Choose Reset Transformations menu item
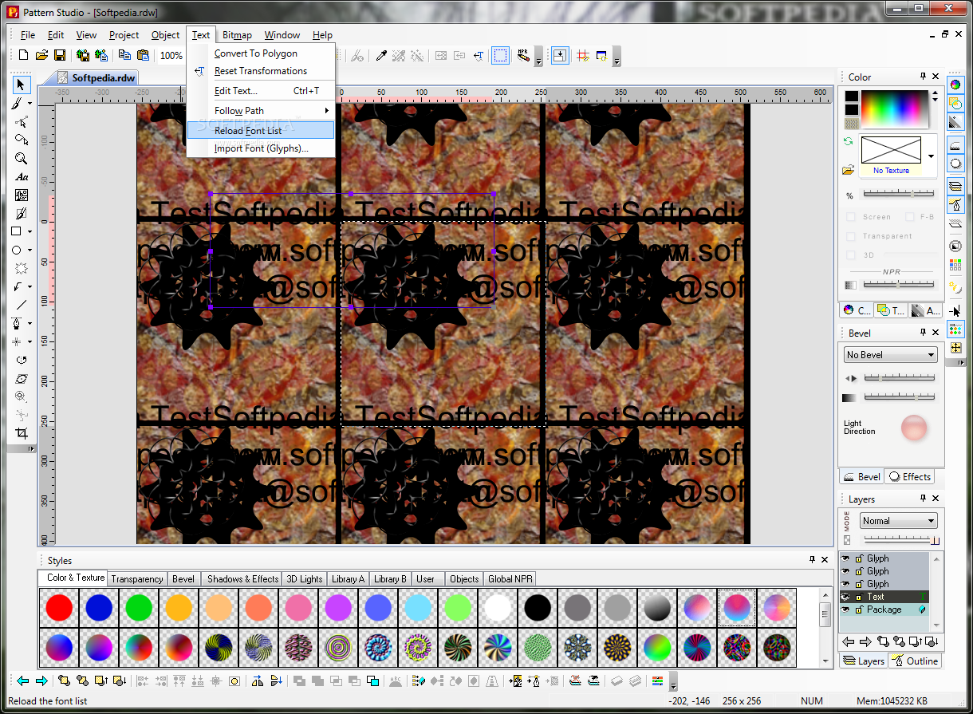The image size is (973, 714). point(261,71)
